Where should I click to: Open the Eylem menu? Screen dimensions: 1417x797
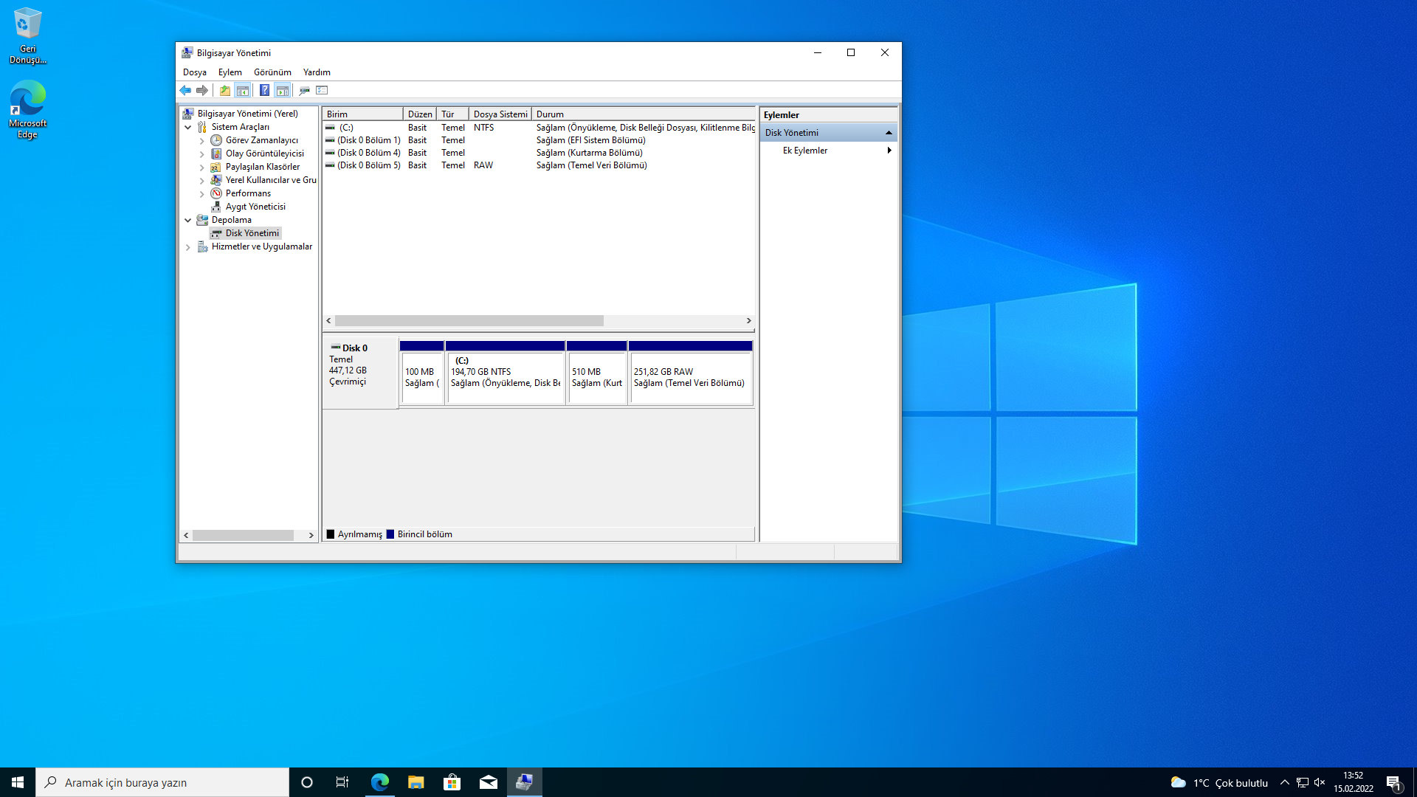coord(230,72)
